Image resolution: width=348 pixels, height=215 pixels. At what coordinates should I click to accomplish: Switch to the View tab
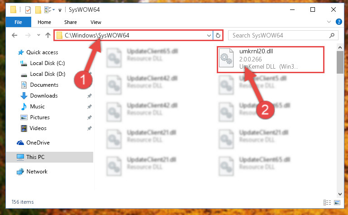[x=96, y=22]
